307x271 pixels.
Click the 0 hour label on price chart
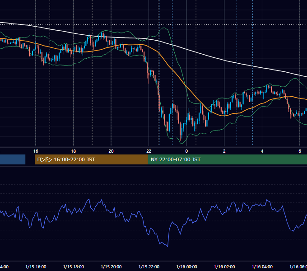186,151
